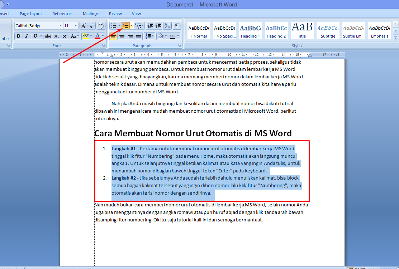This screenshot has width=399, height=269.
Task: Switch to the Review tab
Action: coord(115,14)
